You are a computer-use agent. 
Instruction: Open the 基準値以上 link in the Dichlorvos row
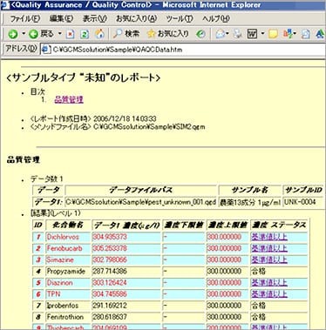tap(269, 237)
